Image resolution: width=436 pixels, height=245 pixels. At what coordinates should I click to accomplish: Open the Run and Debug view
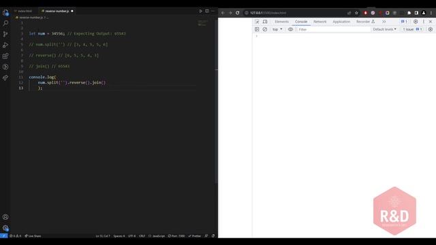[5, 45]
